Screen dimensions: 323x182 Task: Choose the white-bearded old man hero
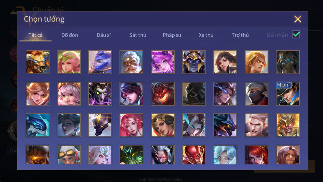[131, 62]
